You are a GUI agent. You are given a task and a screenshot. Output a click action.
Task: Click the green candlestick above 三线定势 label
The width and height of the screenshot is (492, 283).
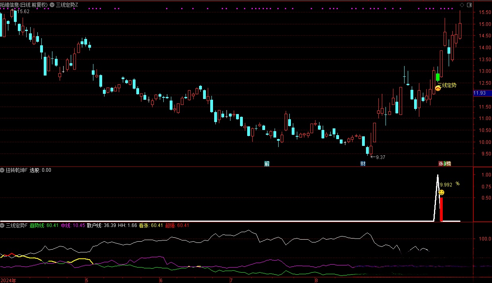(438, 77)
